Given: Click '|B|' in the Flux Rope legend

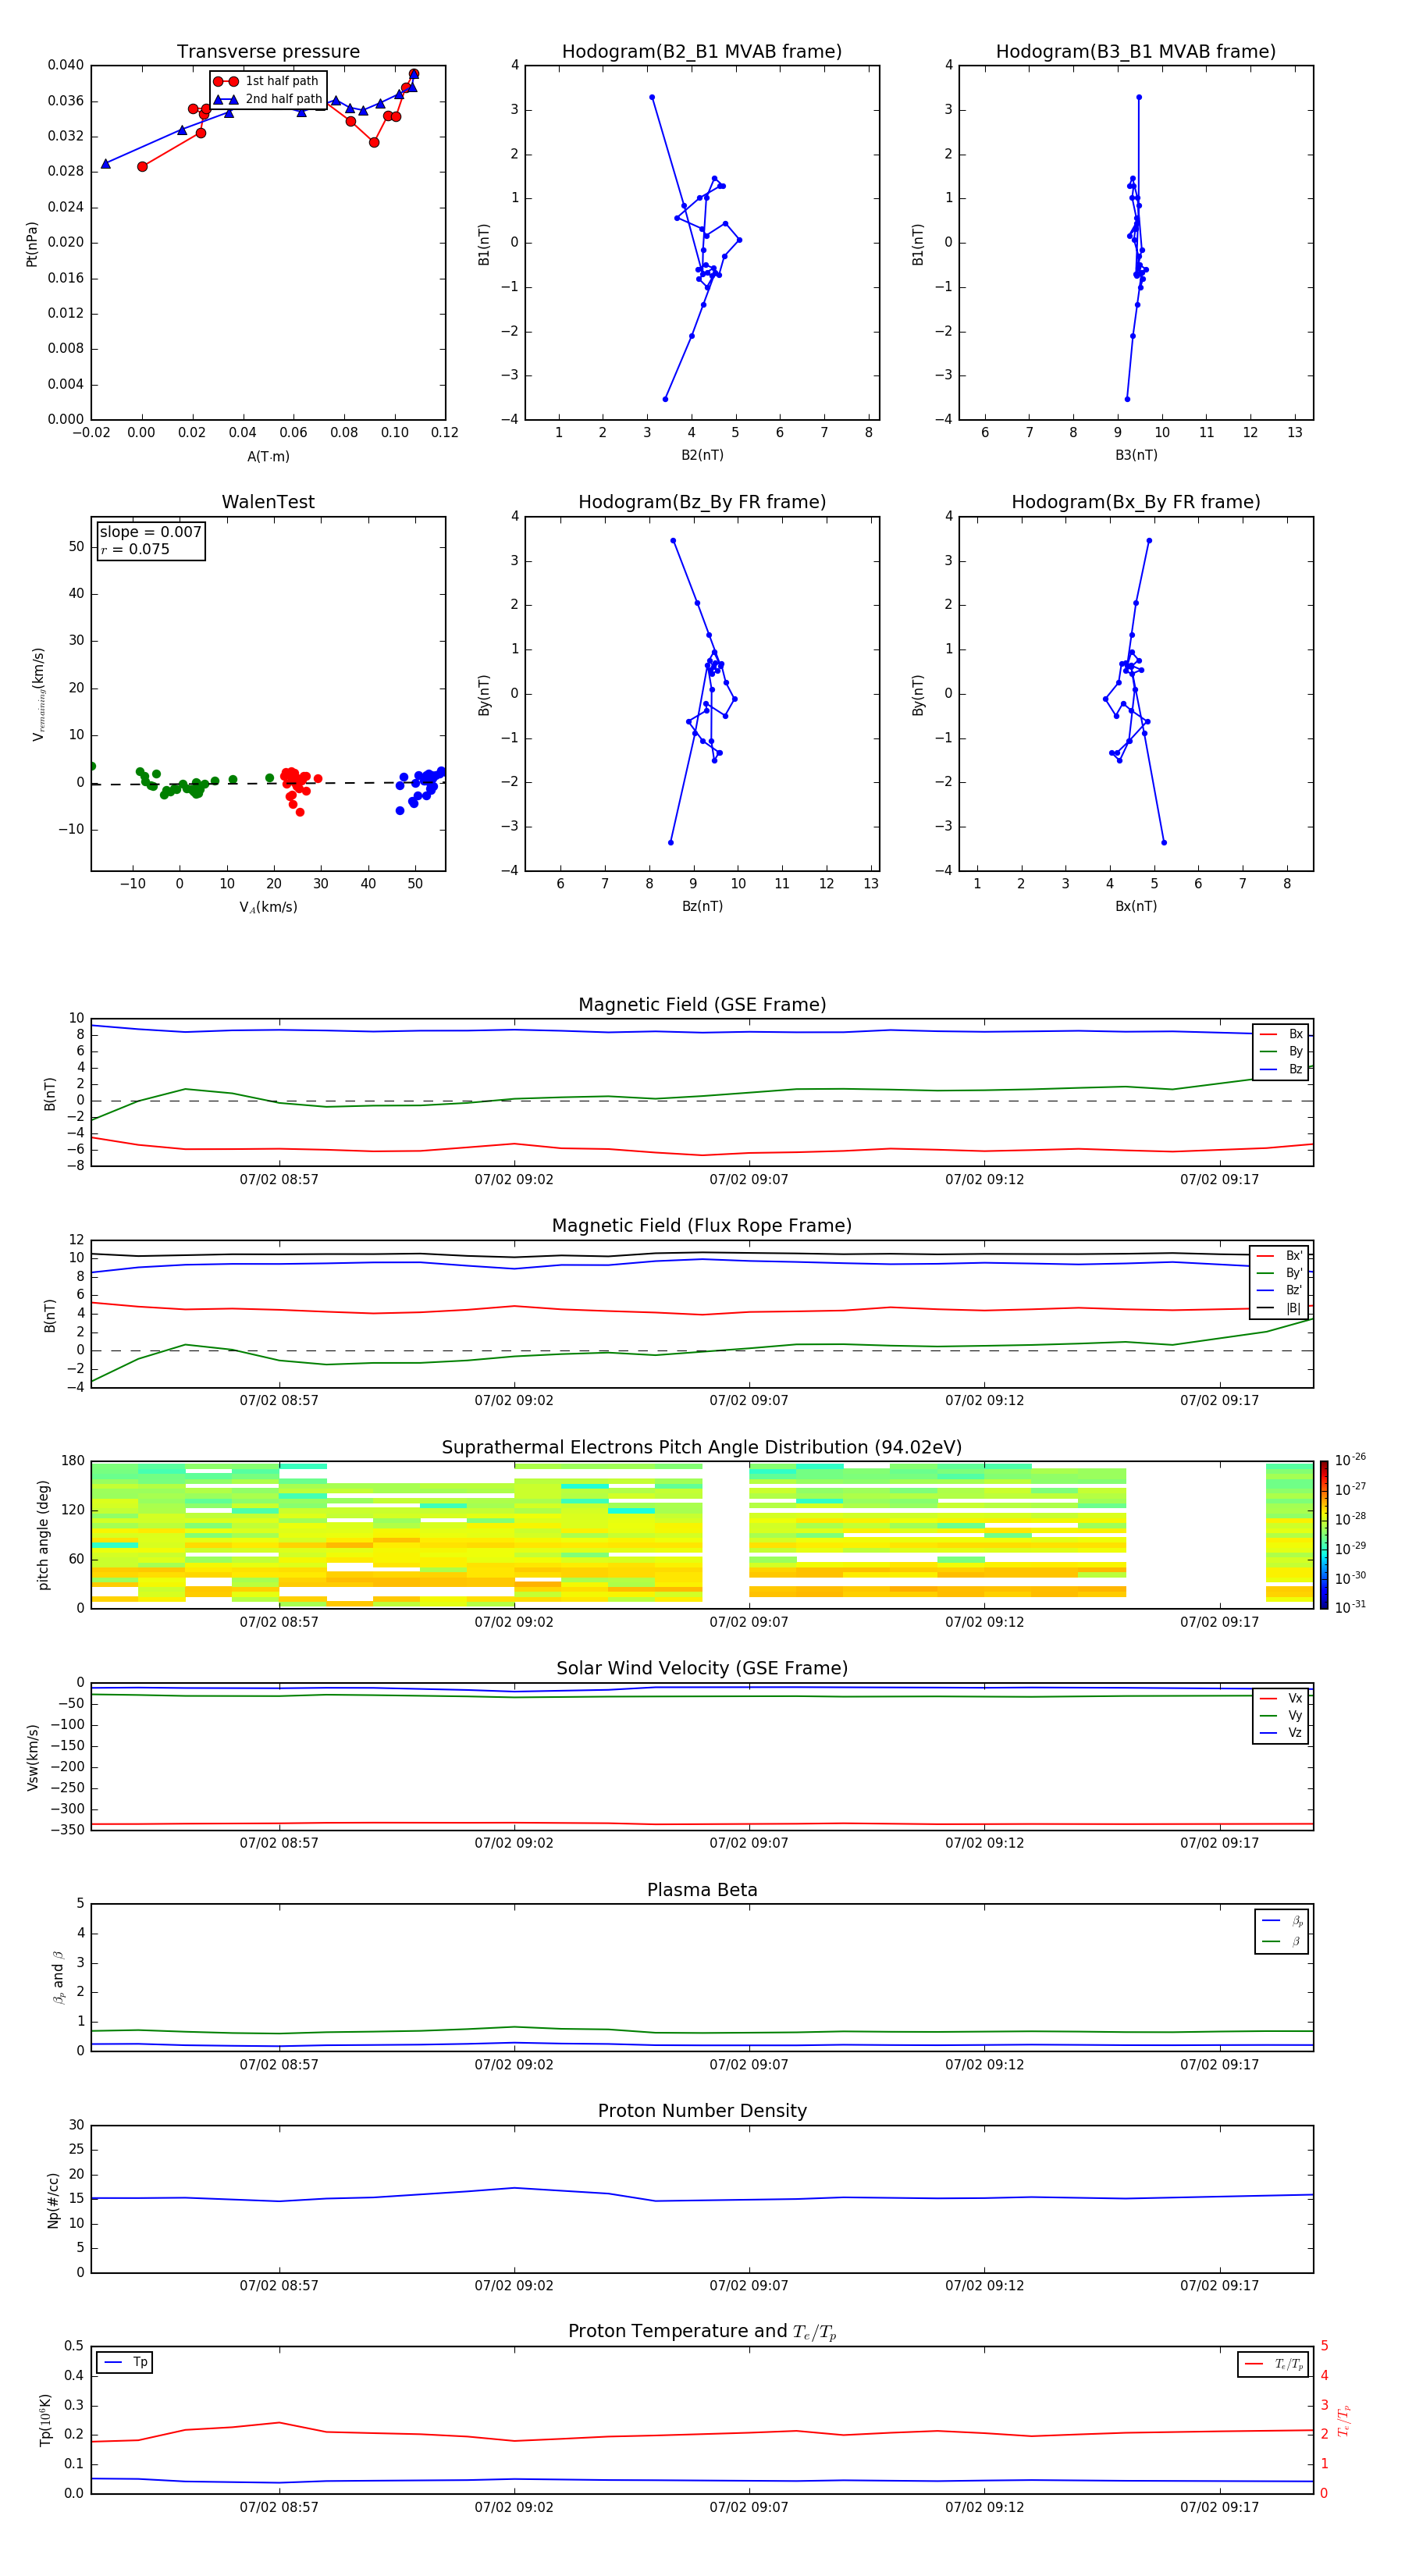Looking at the screenshot, I should click(x=1280, y=1308).
